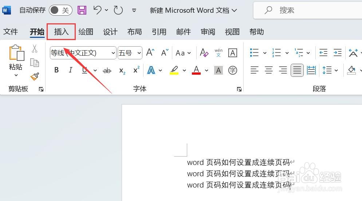Screen dimensions: 362x201
Task: Open the 帮助 tab
Action: pyautogui.click(x=256, y=32)
